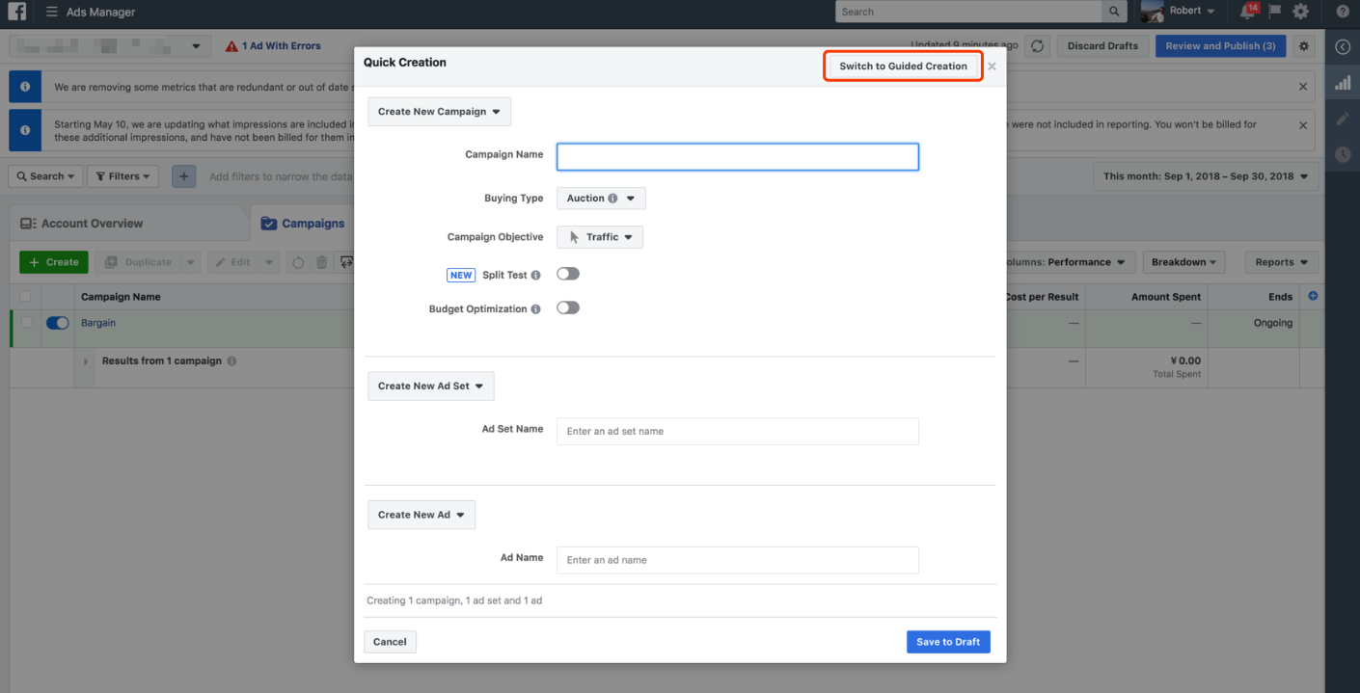Open the Help question mark icon
Screen dimensions: 1360x693
tap(1343, 12)
